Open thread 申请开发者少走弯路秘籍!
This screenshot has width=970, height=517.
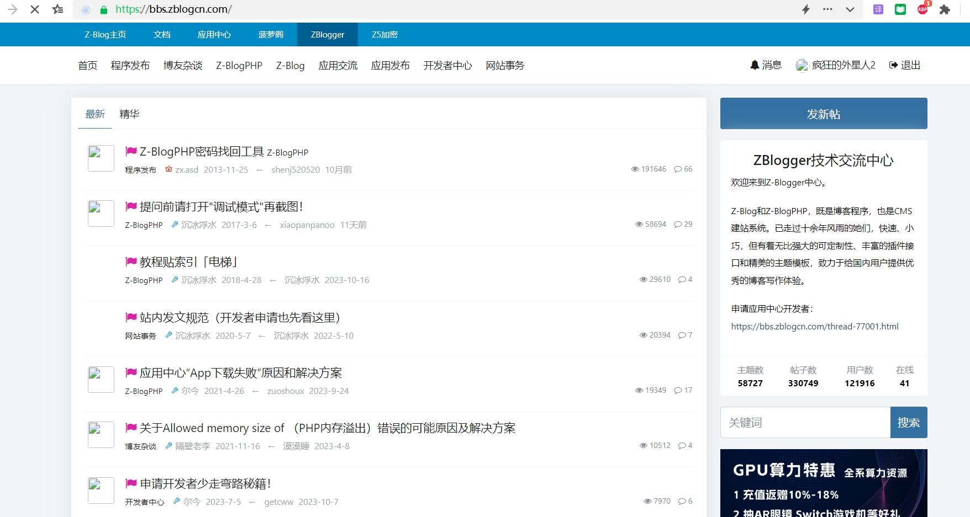coord(205,484)
